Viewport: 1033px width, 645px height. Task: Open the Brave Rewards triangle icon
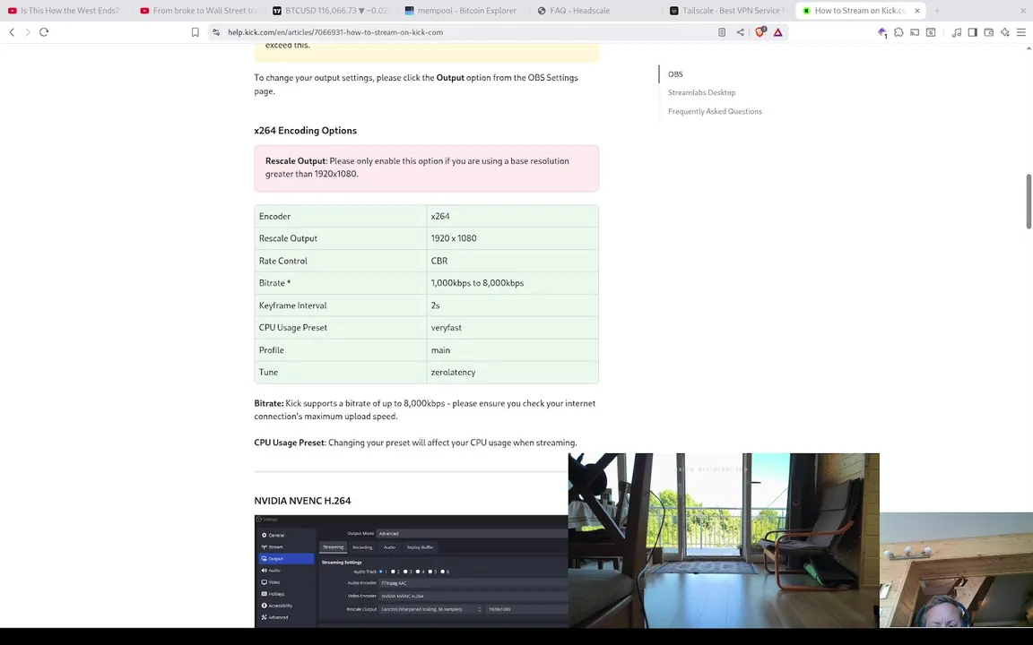pos(778,32)
